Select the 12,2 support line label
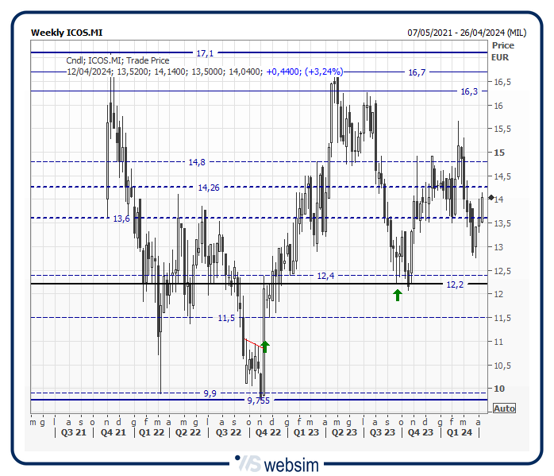This screenshot has height=476, width=554. click(455, 284)
